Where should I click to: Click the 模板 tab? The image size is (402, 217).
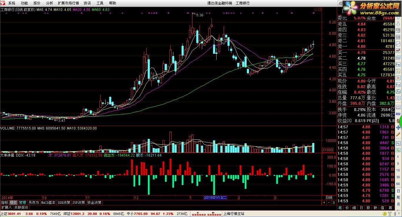tap(13, 203)
